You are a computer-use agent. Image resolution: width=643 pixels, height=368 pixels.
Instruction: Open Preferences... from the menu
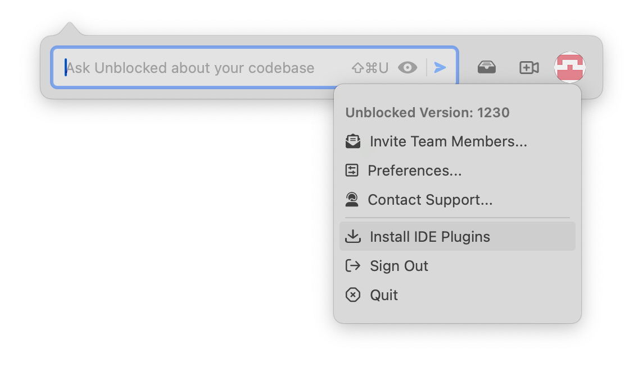(415, 171)
